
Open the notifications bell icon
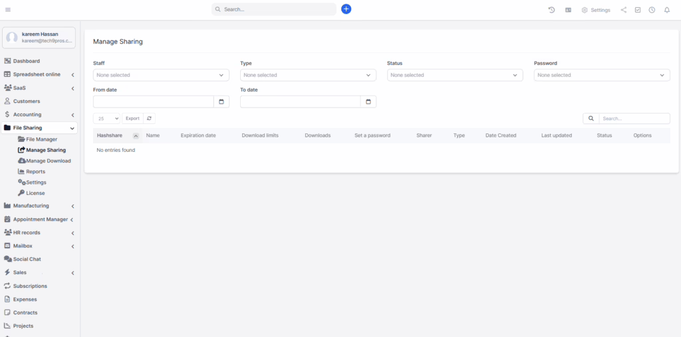coord(667,10)
